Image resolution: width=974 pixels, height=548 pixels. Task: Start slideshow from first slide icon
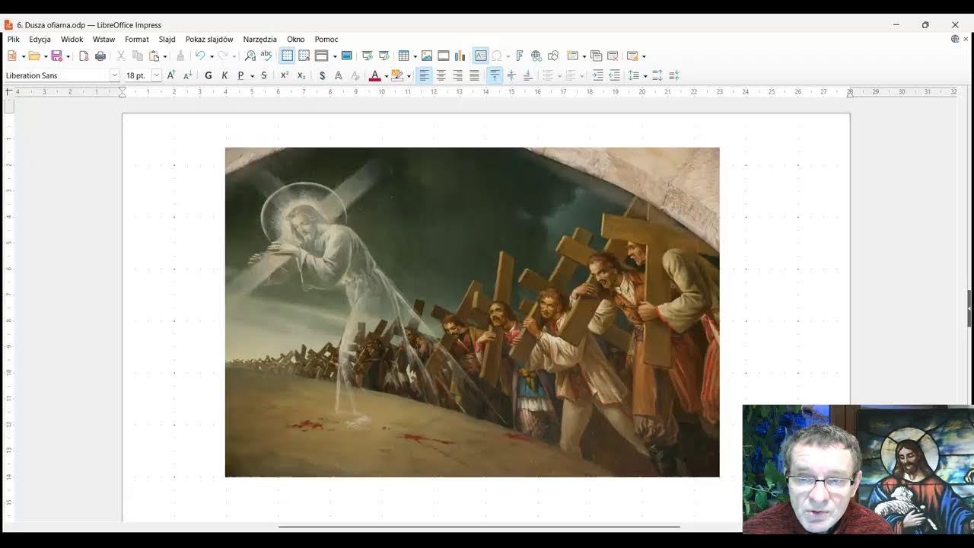(368, 56)
